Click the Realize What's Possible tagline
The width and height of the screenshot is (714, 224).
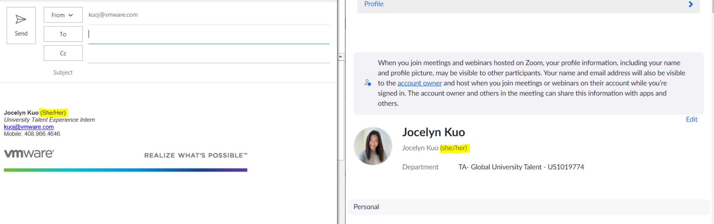[x=196, y=155]
